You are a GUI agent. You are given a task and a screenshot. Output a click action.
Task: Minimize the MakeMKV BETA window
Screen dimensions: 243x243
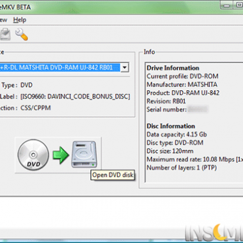(x=226, y=5)
